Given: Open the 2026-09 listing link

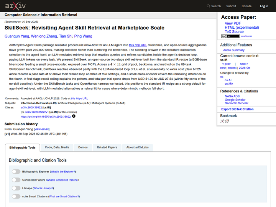Looking at the screenshot, I should pos(244,68).
